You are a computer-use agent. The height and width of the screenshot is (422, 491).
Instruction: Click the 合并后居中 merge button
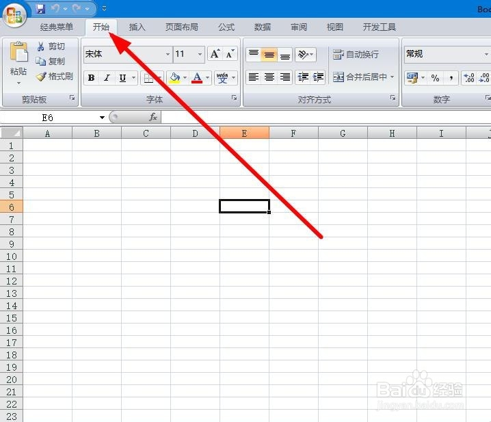[x=360, y=77]
